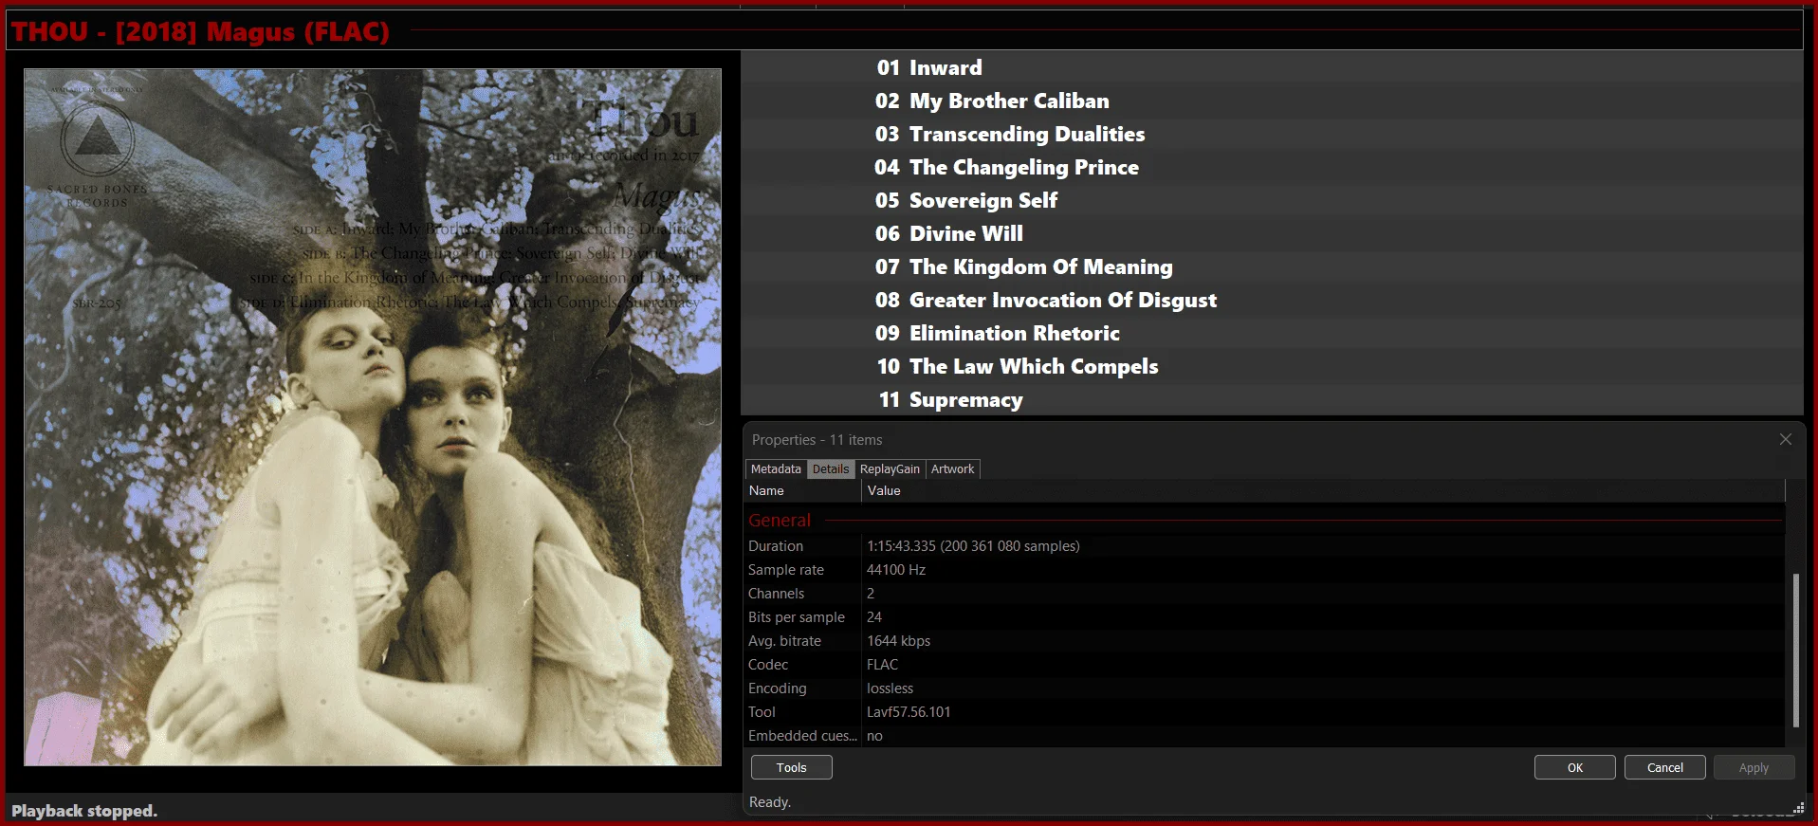Open the ReplayGain tab
This screenshot has width=1818, height=826.
[x=890, y=468]
